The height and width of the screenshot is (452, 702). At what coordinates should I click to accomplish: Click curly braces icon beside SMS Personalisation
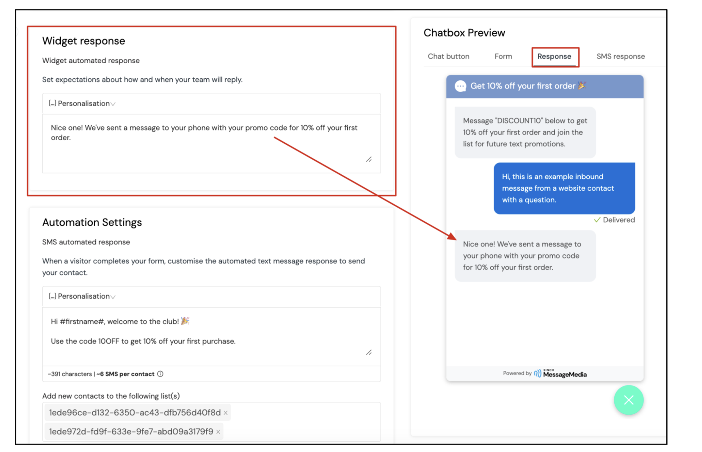[52, 296]
